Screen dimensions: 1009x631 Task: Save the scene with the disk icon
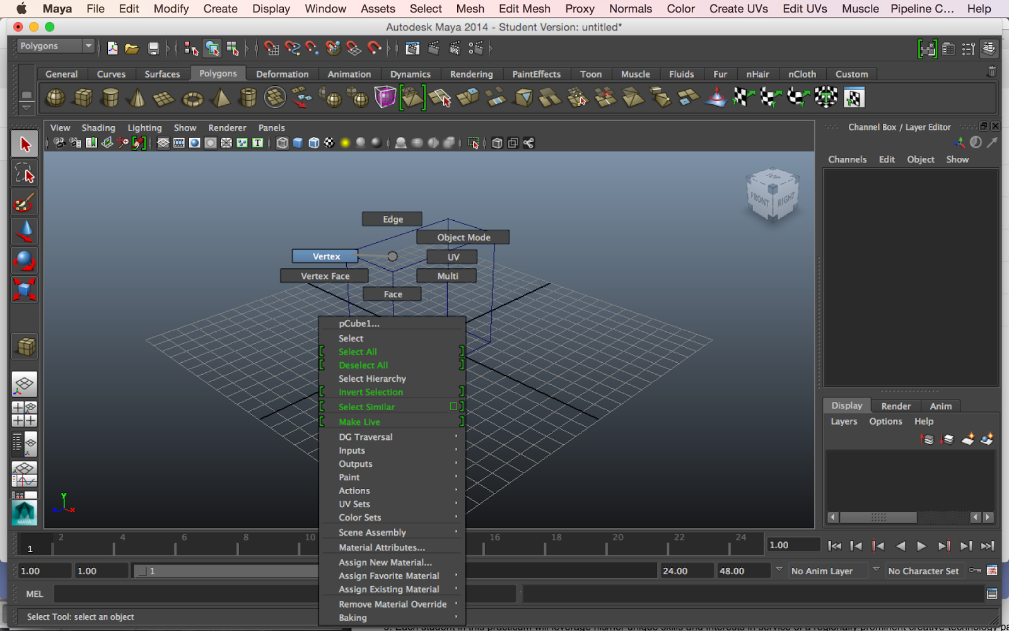[153, 49]
